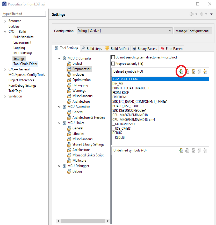Enable Do not search system directories
216x225 pixels.
(x=113, y=57)
